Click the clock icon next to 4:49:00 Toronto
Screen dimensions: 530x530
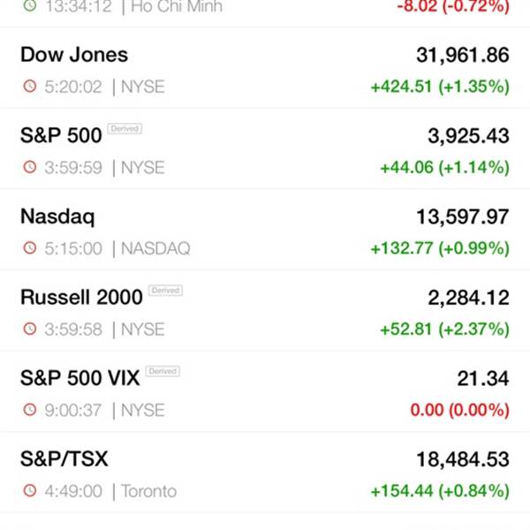coord(30,490)
